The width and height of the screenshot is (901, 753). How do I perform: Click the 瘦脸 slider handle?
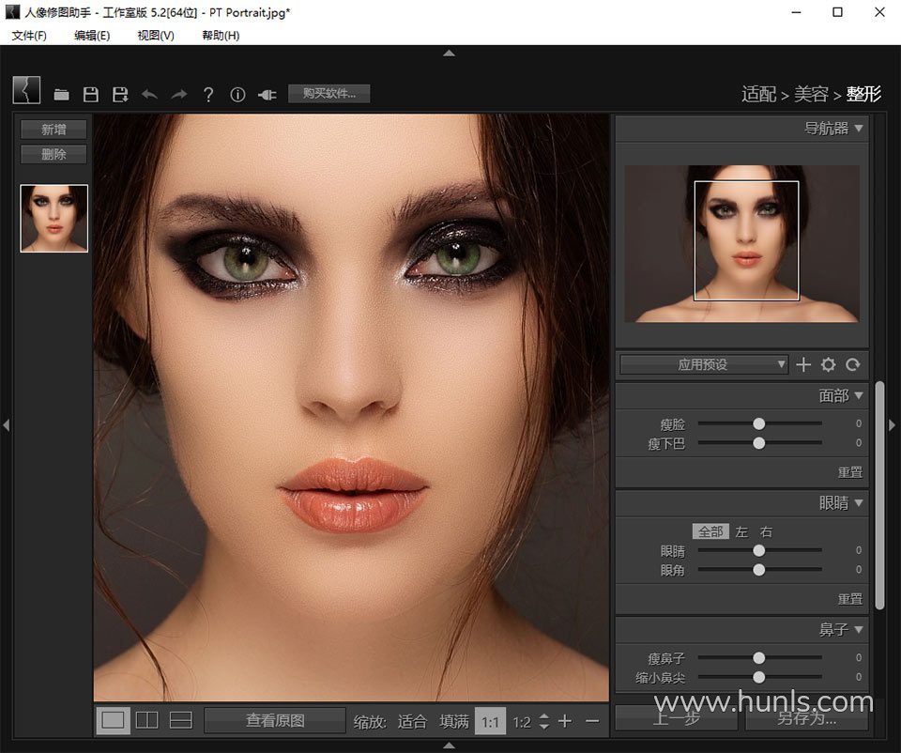(758, 424)
